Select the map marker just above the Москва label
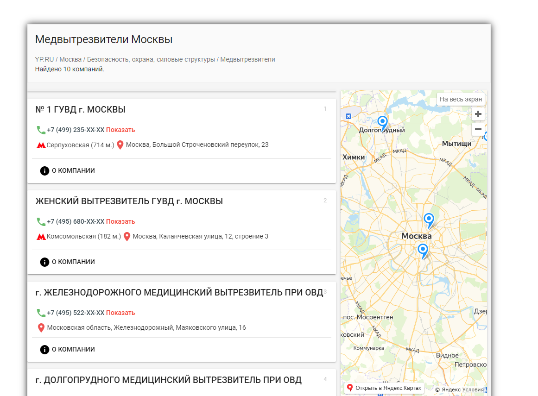538x396 pixels. [x=429, y=220]
